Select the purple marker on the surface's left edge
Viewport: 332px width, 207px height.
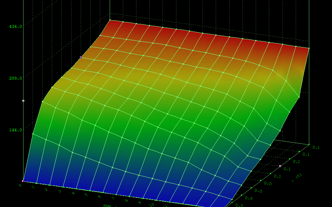[81, 58]
